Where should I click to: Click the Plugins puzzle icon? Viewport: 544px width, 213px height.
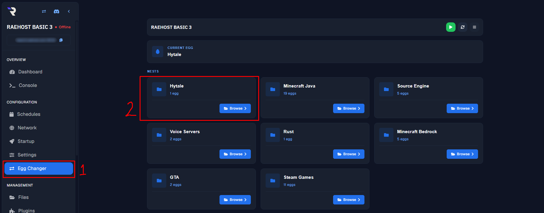click(x=12, y=211)
